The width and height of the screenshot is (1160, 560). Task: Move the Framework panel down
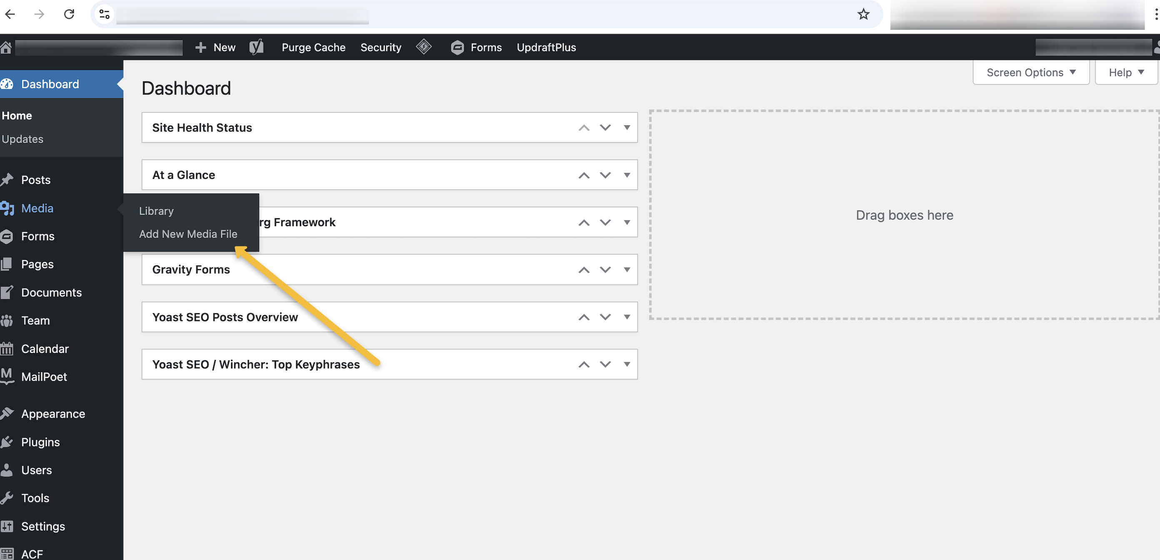pyautogui.click(x=605, y=222)
